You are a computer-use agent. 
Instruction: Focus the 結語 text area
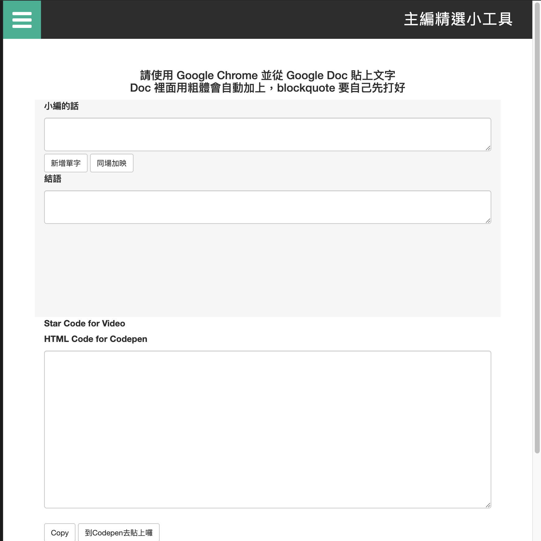pyautogui.click(x=267, y=207)
